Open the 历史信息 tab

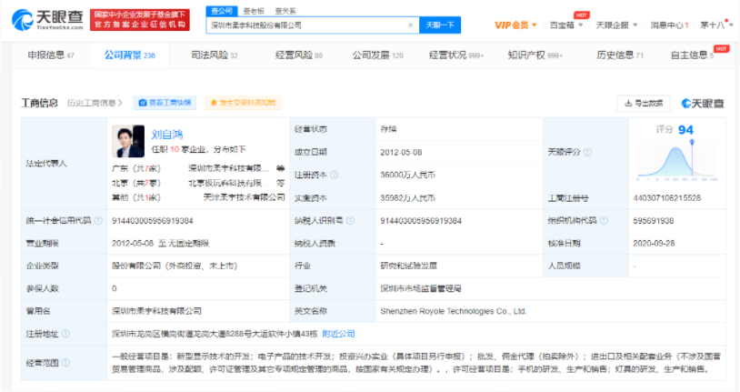click(620, 55)
